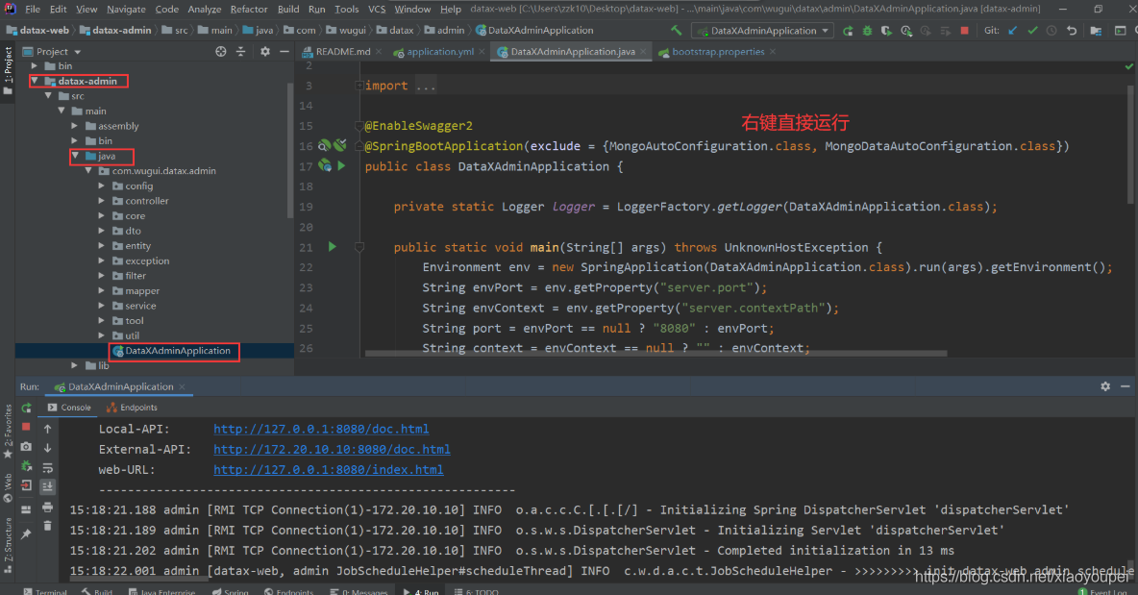Update project with Git blue arrow
The image size is (1138, 595).
pyautogui.click(x=1013, y=31)
